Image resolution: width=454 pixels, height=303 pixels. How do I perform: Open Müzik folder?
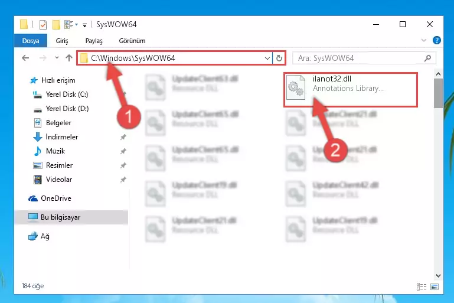click(x=55, y=151)
